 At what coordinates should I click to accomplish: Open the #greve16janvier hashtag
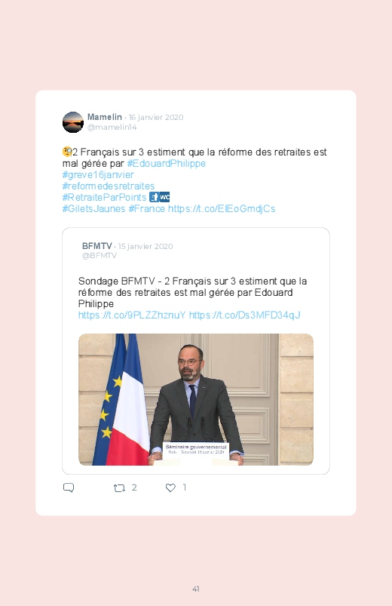pos(98,174)
